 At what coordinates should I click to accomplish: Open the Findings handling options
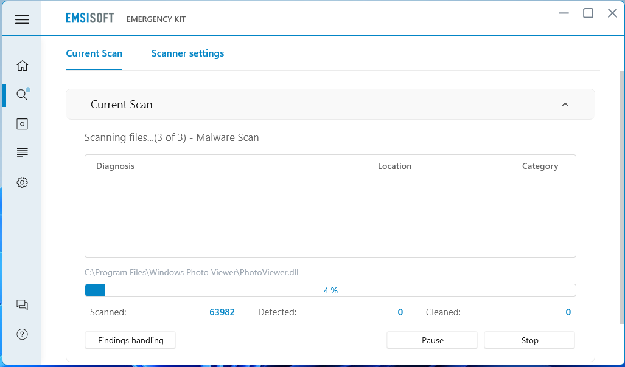pyautogui.click(x=130, y=340)
